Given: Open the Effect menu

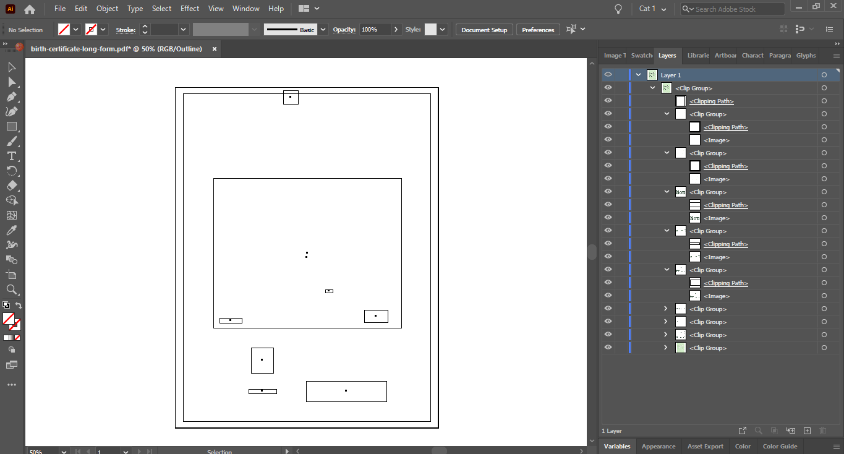Looking at the screenshot, I should point(190,9).
